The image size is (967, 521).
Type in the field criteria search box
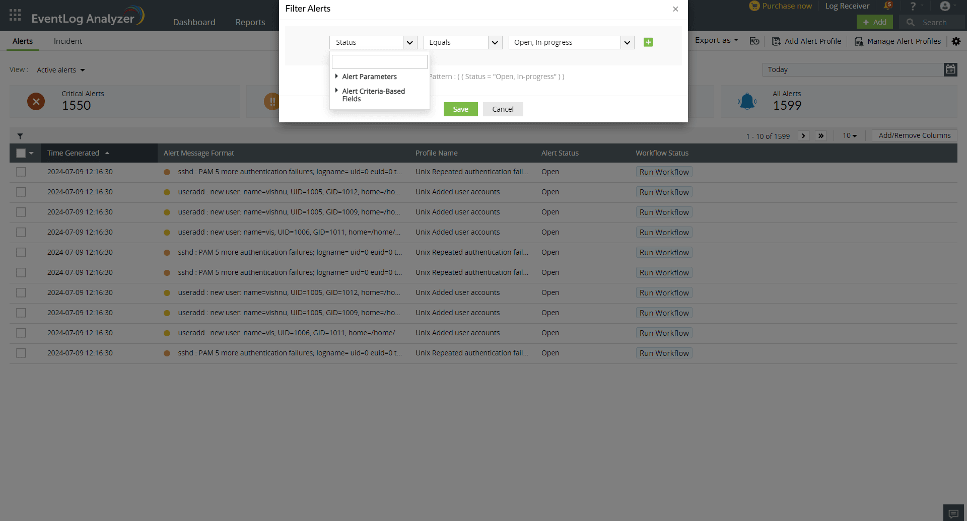[x=379, y=61]
